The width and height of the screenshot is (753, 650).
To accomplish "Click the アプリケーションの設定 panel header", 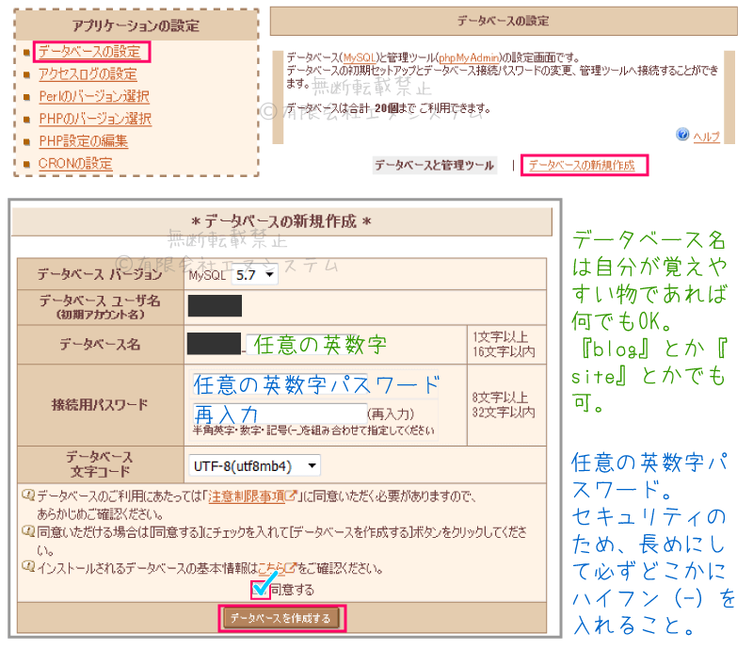I will point(136,25).
